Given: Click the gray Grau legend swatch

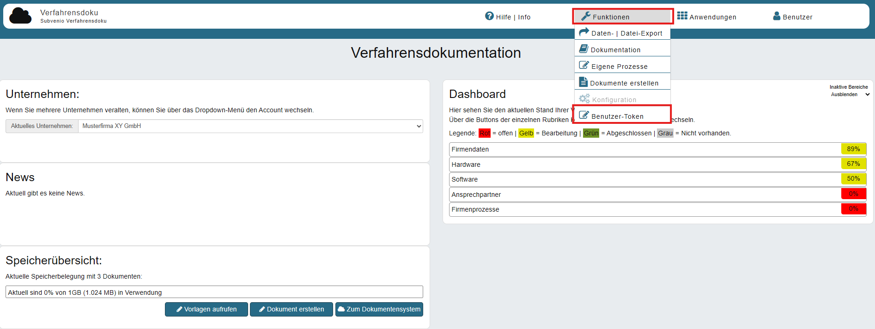Looking at the screenshot, I should (x=665, y=133).
